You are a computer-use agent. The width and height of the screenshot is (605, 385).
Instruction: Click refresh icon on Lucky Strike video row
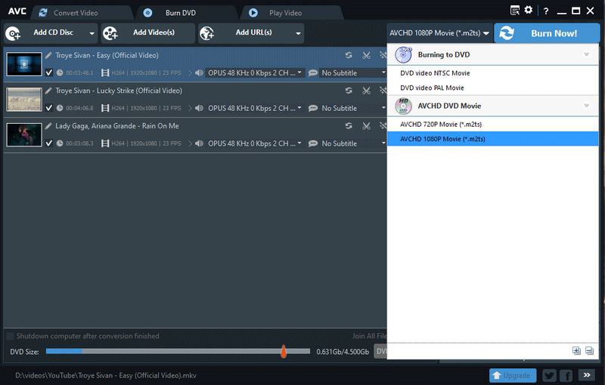[349, 91]
